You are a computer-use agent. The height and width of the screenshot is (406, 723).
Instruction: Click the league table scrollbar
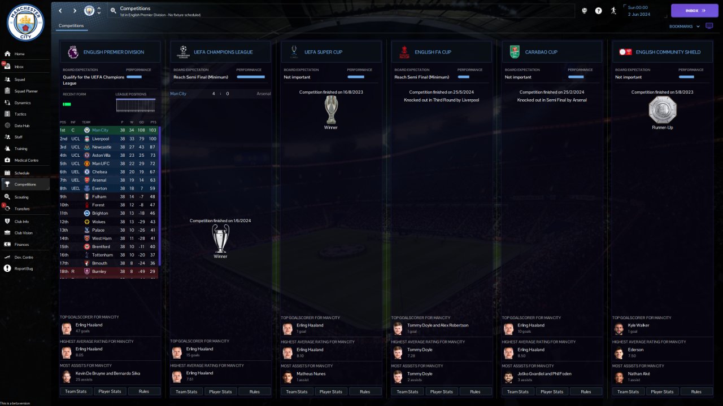coord(160,196)
